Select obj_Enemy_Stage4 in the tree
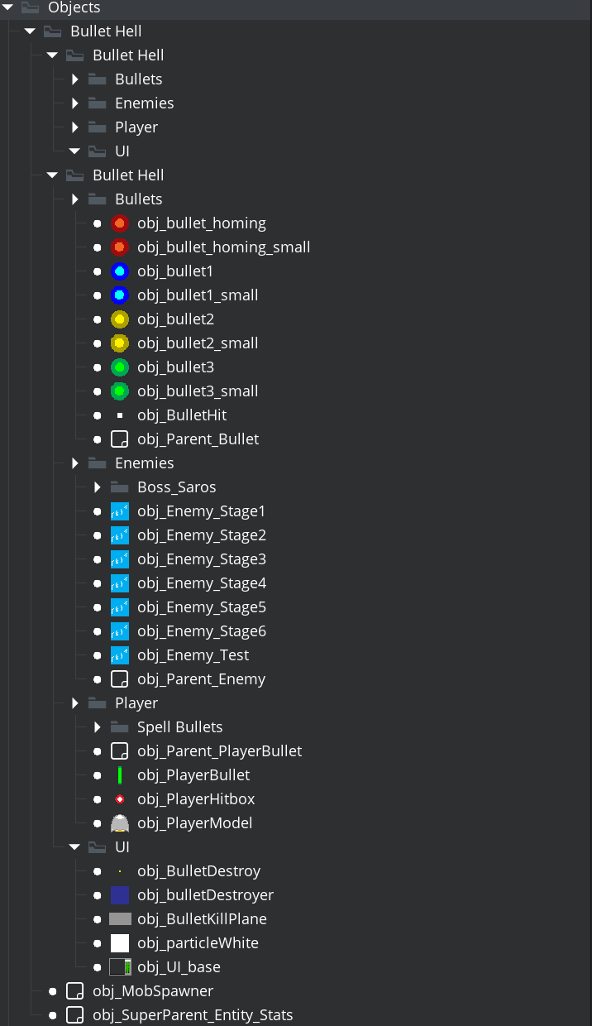The image size is (592, 1026). [202, 583]
